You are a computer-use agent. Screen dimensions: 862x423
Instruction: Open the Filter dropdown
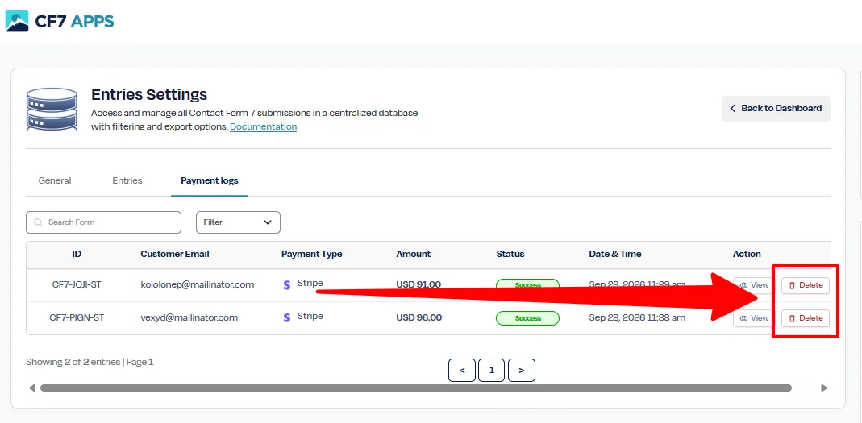click(x=238, y=222)
